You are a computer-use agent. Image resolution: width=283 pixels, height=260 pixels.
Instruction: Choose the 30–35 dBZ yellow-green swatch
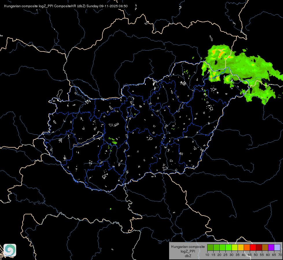[x=235, y=247]
